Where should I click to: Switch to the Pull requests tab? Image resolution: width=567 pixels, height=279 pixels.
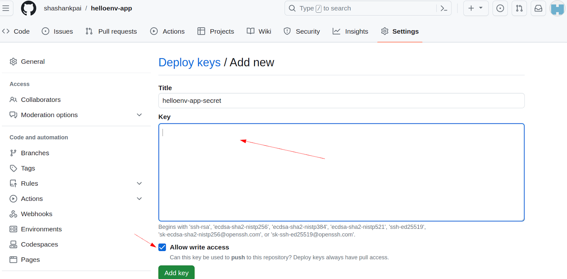click(111, 31)
